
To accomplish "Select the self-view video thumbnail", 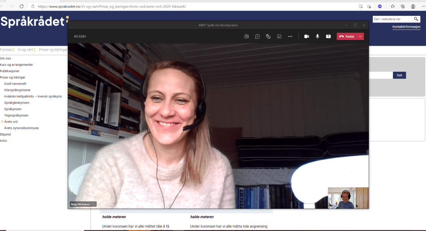I will click(348, 198).
